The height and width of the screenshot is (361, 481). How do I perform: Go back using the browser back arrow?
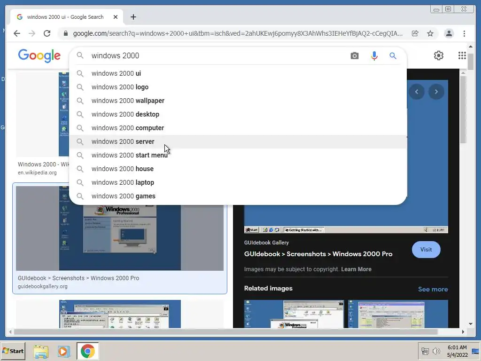(x=17, y=33)
